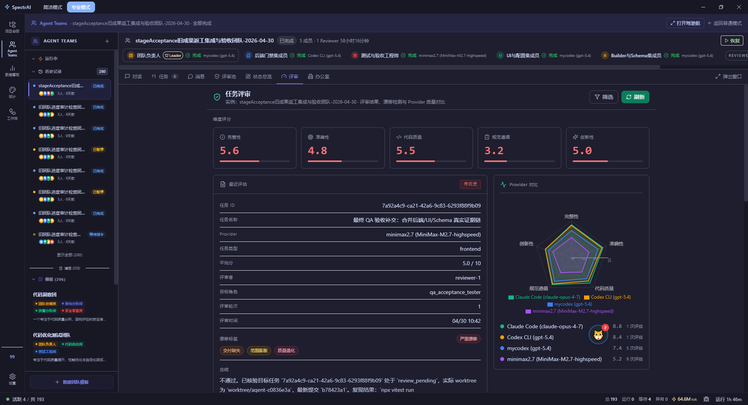
Task: Click the 创新性 card sparkle icon
Action: click(x=575, y=137)
